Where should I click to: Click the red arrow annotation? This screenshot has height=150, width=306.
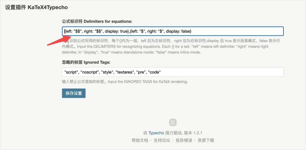coord(58,40)
